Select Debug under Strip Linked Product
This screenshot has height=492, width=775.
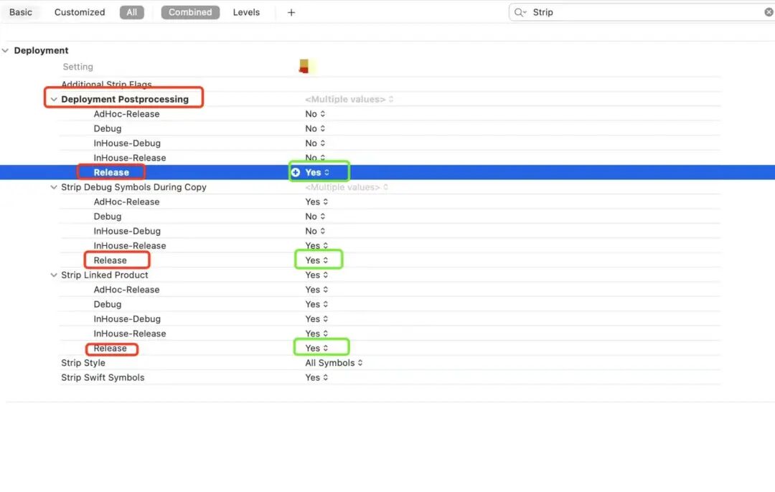click(107, 304)
